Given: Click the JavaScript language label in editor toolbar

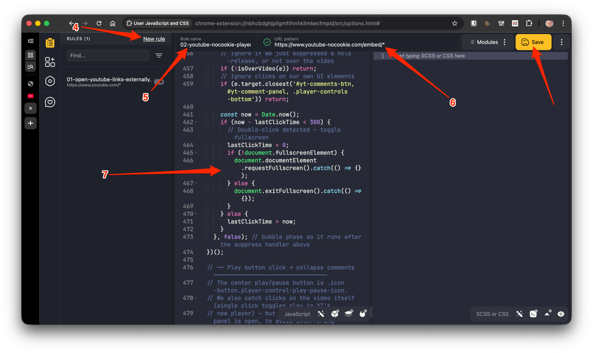Looking at the screenshot, I should [297, 314].
